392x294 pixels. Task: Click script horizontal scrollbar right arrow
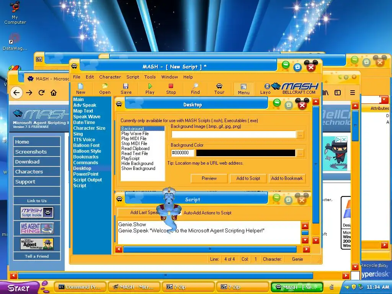tap(306, 249)
